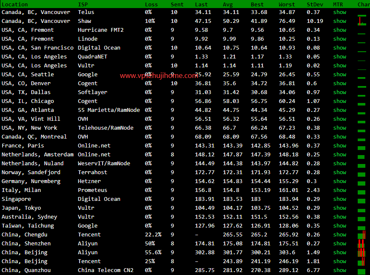Click show MTR for Vancouver Telus row

click(339, 12)
